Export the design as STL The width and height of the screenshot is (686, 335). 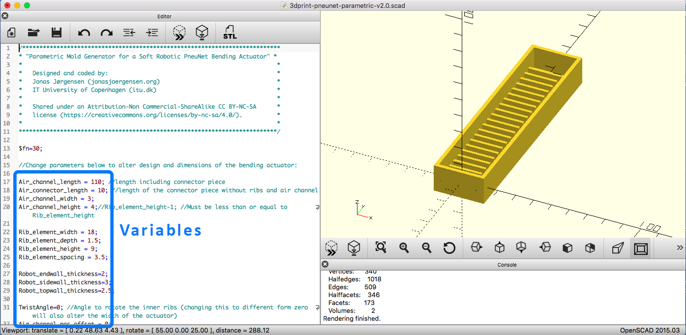click(230, 33)
